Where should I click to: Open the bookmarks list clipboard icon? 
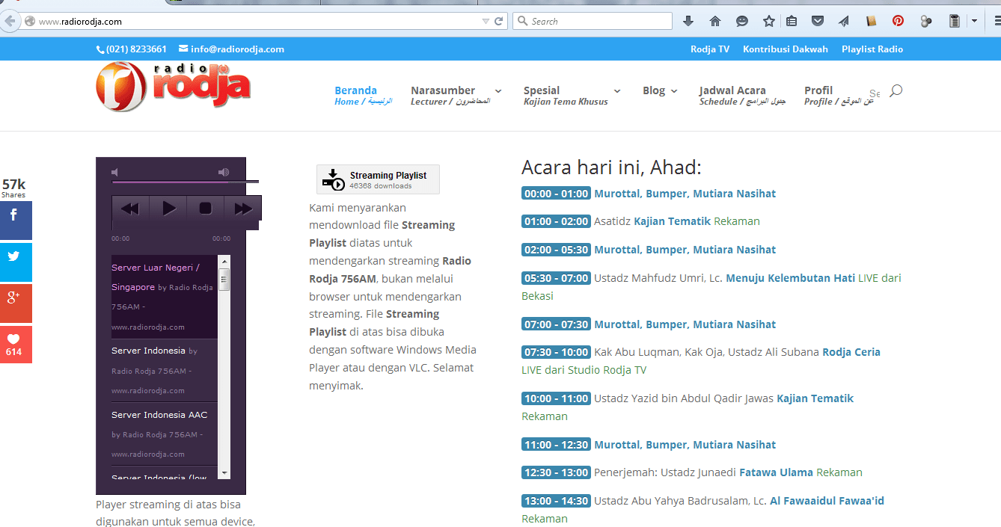792,22
